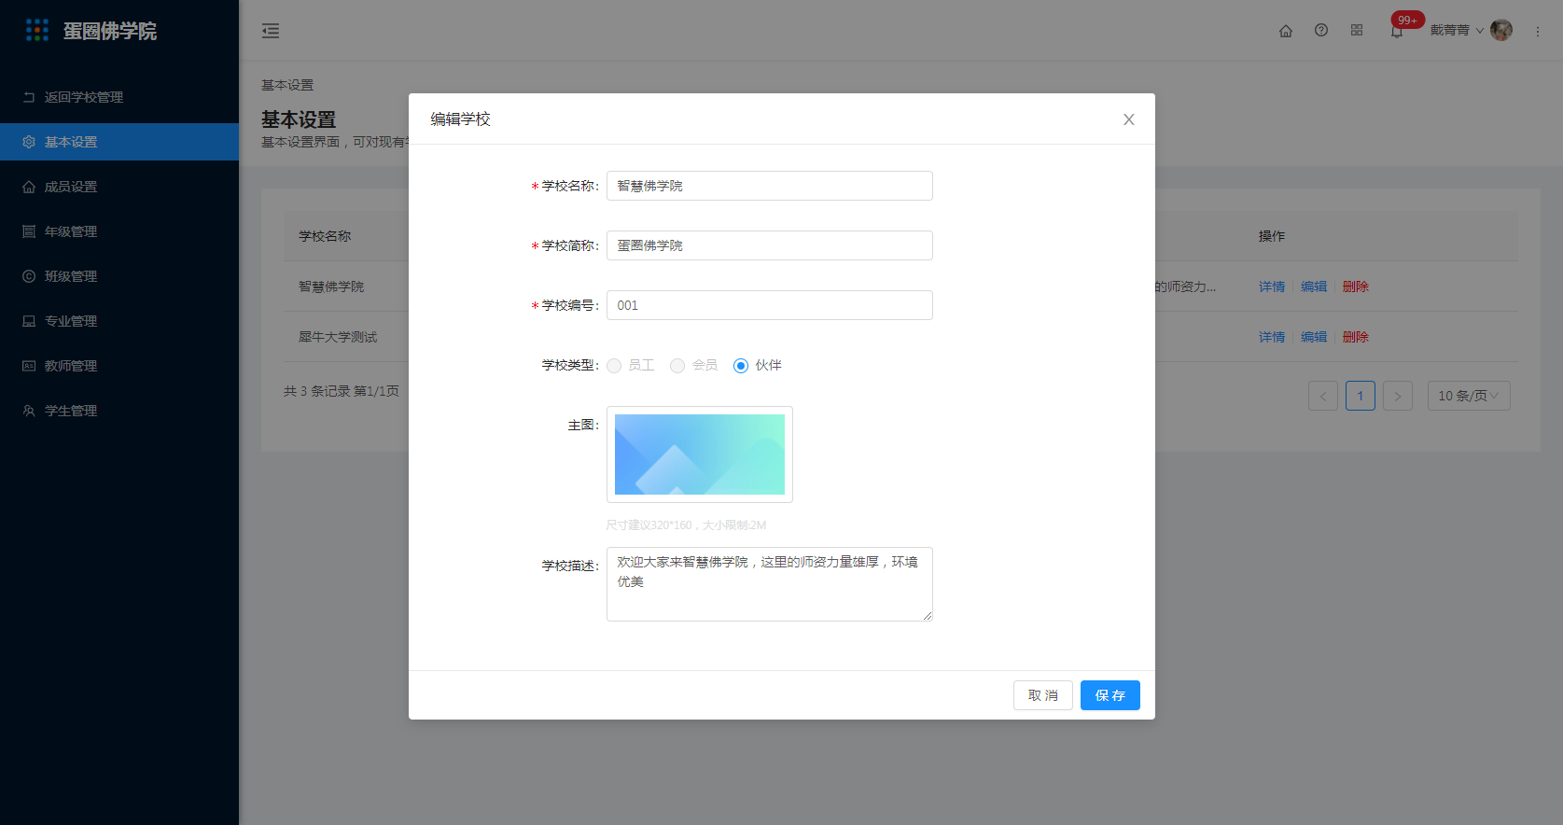Open 专业管理 in the sidebar
Image resolution: width=1563 pixels, height=825 pixels.
119,321
